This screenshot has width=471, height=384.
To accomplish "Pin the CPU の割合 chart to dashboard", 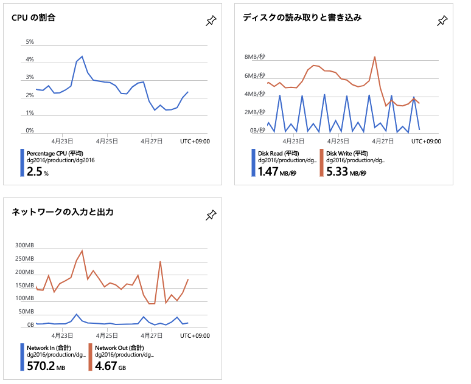I will coord(211,21).
